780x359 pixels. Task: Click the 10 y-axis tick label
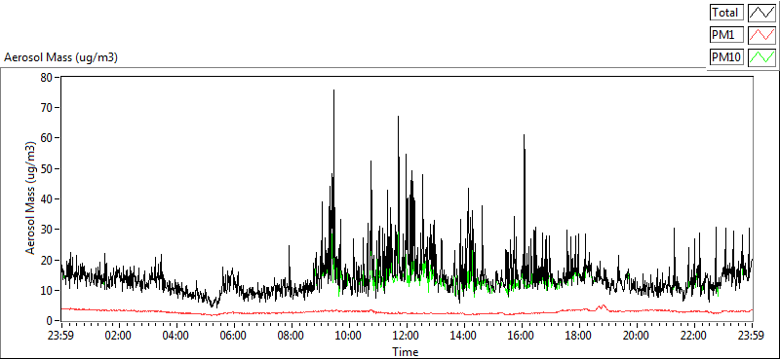pos(47,291)
